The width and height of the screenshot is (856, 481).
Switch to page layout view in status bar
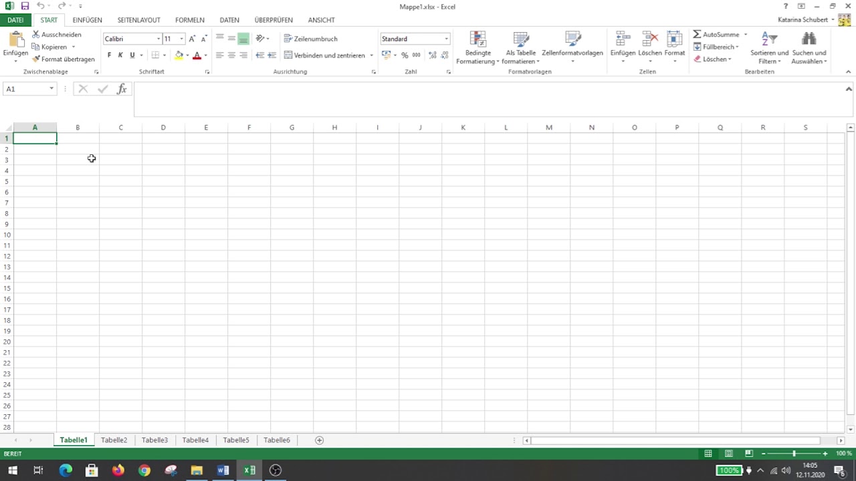728,454
